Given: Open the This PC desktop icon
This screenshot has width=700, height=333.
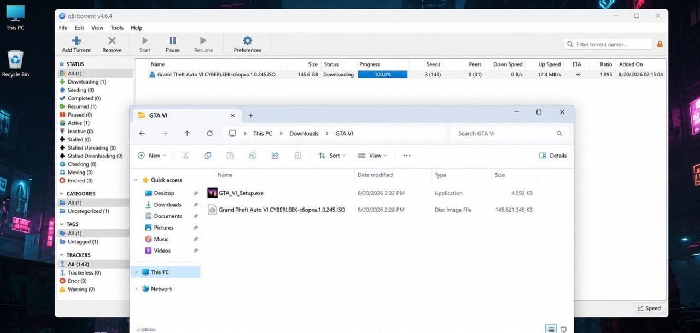Looking at the screenshot, I should tap(15, 17).
